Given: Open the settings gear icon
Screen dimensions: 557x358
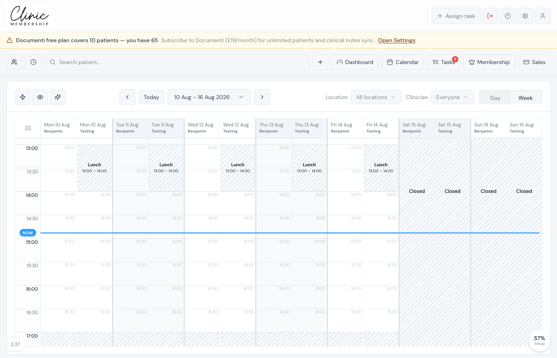Looking at the screenshot, I should coord(525,16).
